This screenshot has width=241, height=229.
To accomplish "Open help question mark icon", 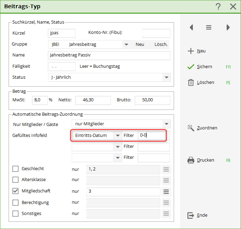I will click(x=218, y=7).
